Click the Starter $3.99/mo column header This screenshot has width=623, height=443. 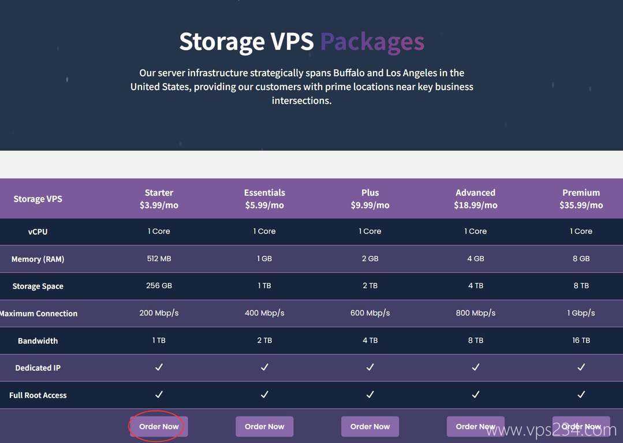pos(159,199)
